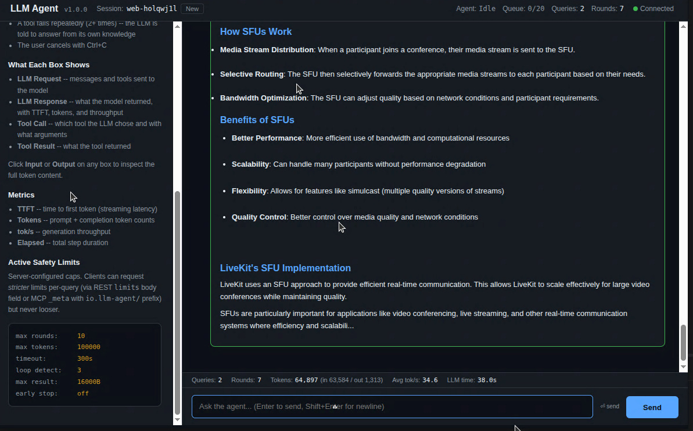Click the chat pane scrollbar down arrow
This screenshot has height=431, width=693.
683,367
